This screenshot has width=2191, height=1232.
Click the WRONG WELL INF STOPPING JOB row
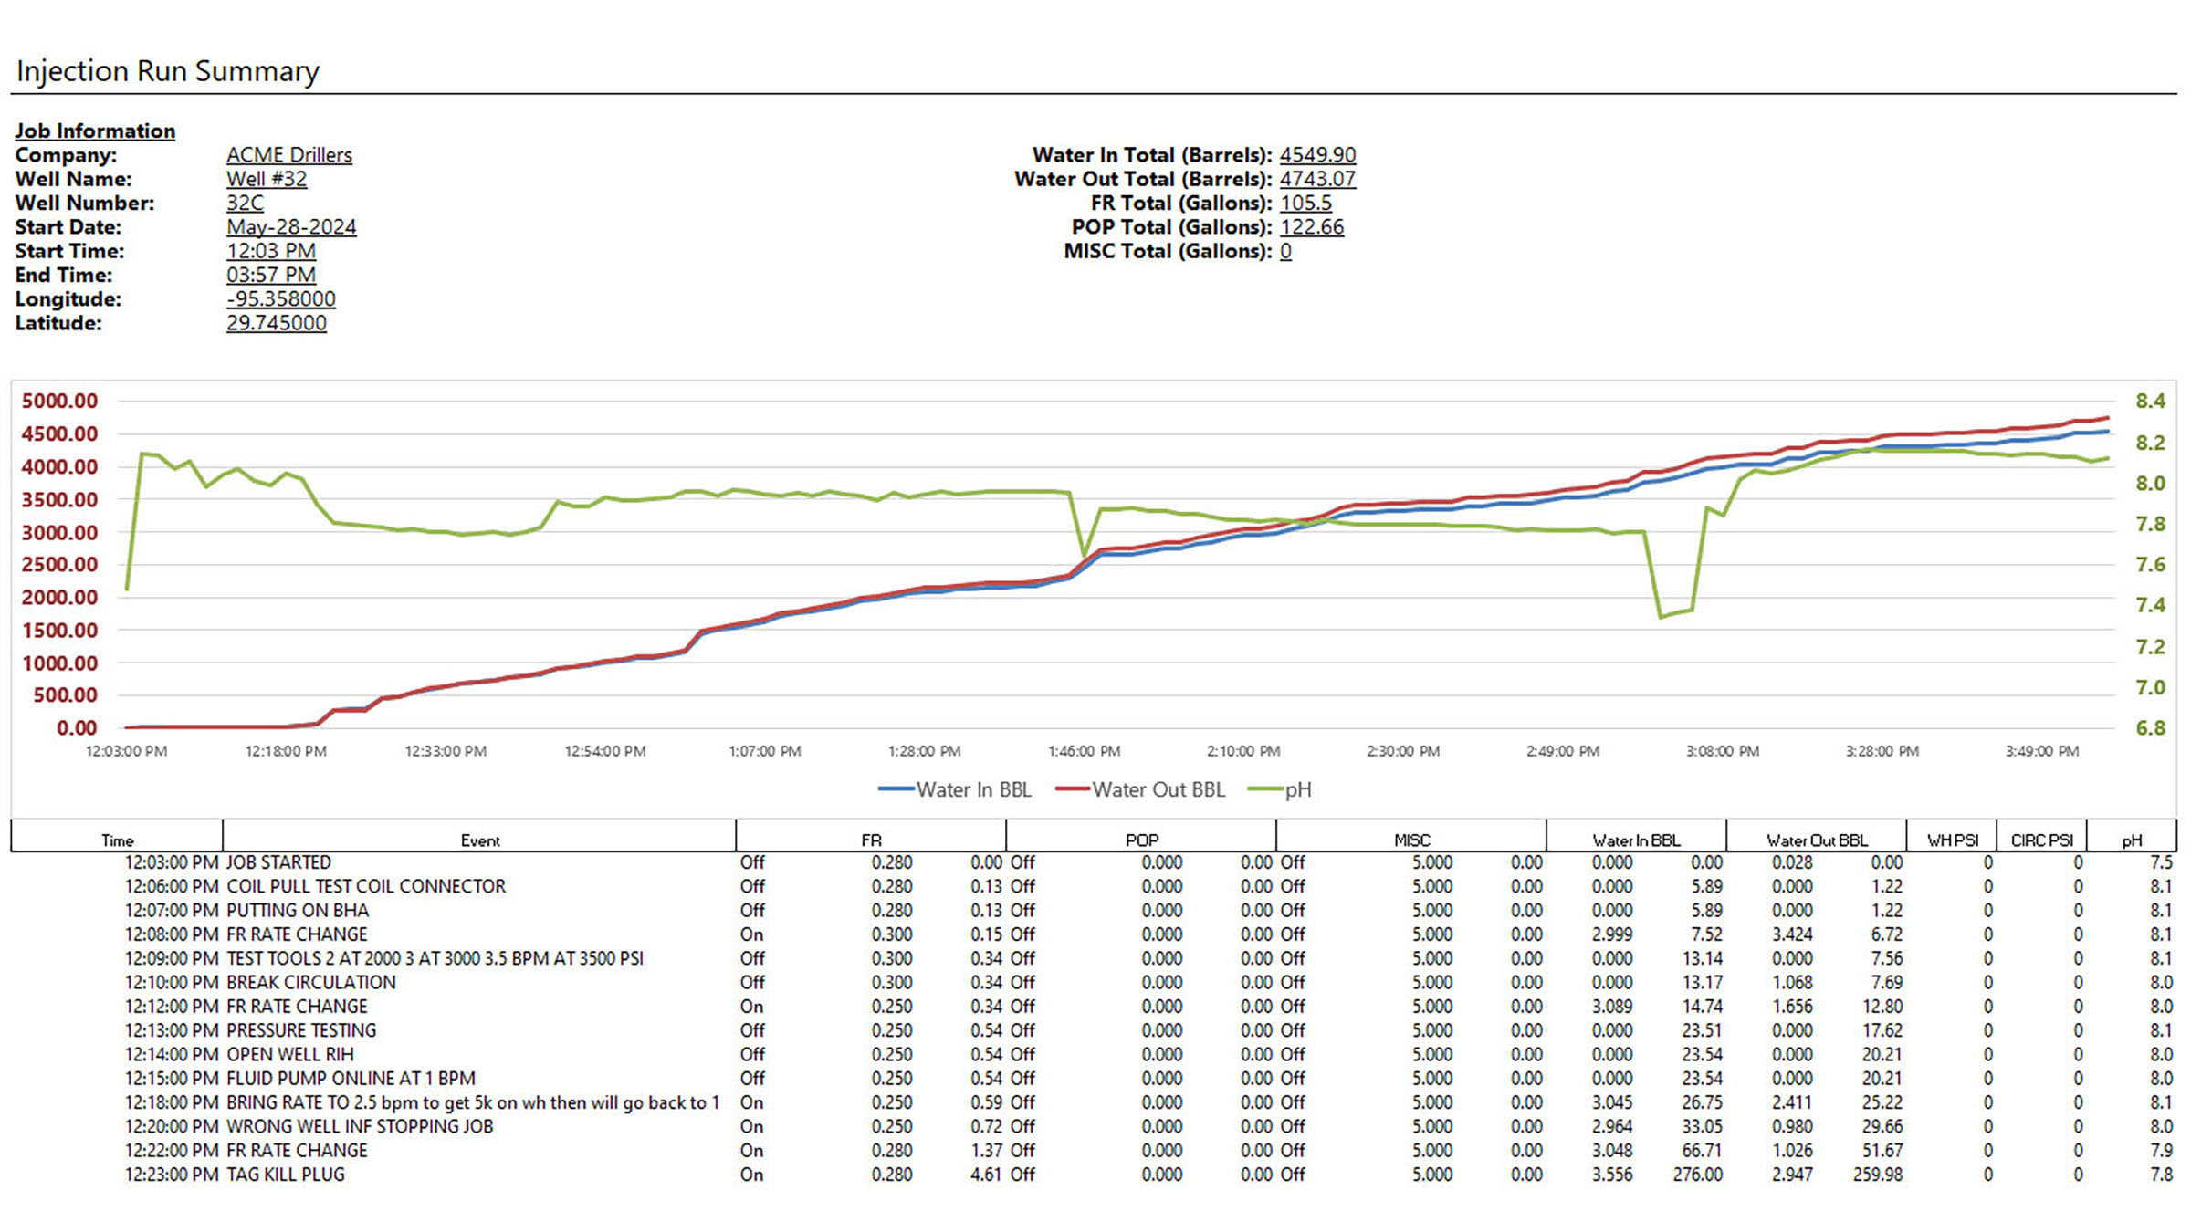pos(360,1127)
